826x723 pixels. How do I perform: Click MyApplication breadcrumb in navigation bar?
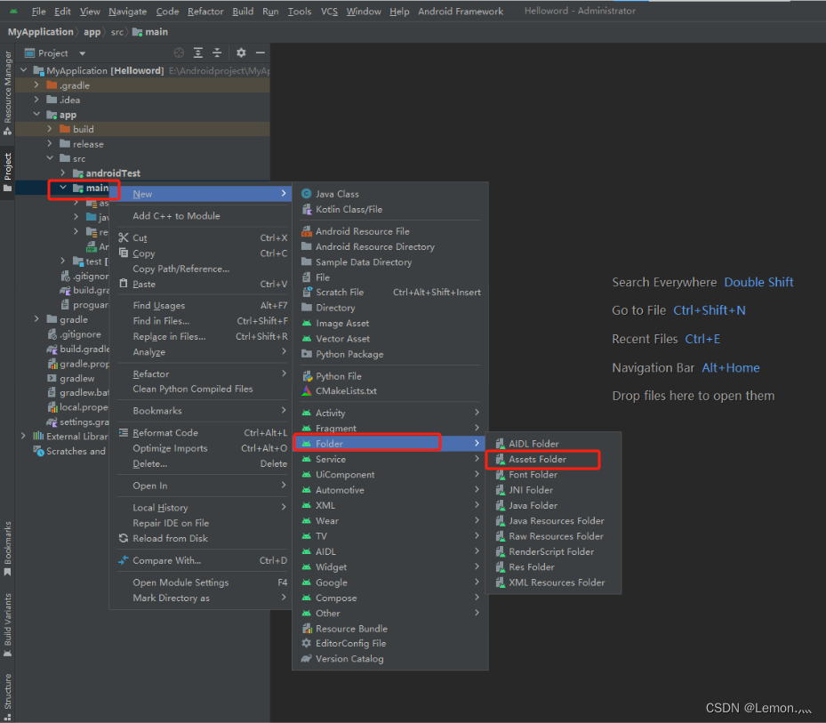pos(41,32)
